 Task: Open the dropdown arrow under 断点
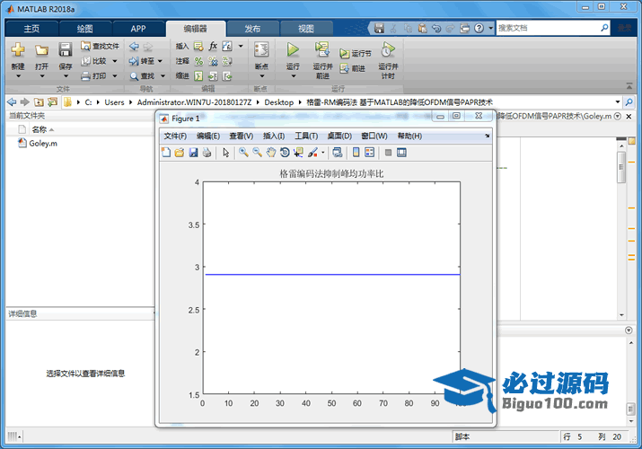pos(261,76)
